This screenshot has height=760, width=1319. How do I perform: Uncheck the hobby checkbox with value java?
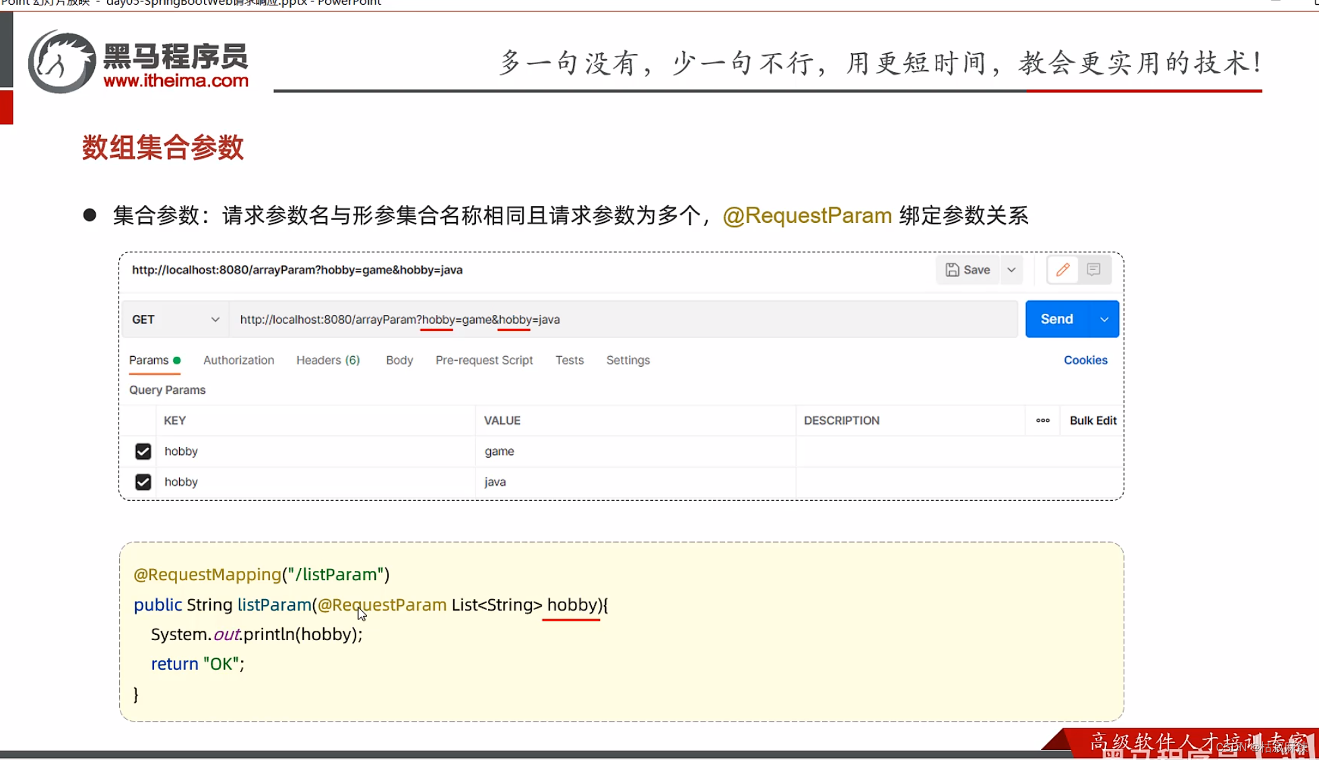142,481
